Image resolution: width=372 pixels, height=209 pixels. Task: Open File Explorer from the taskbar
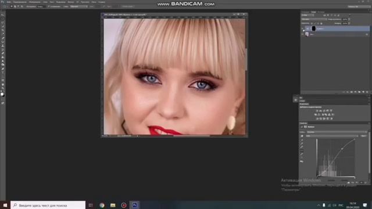point(113,205)
